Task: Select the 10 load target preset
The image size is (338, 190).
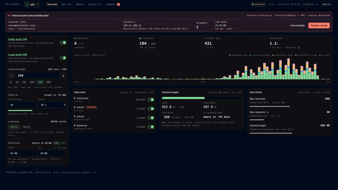Action: click(x=17, y=82)
